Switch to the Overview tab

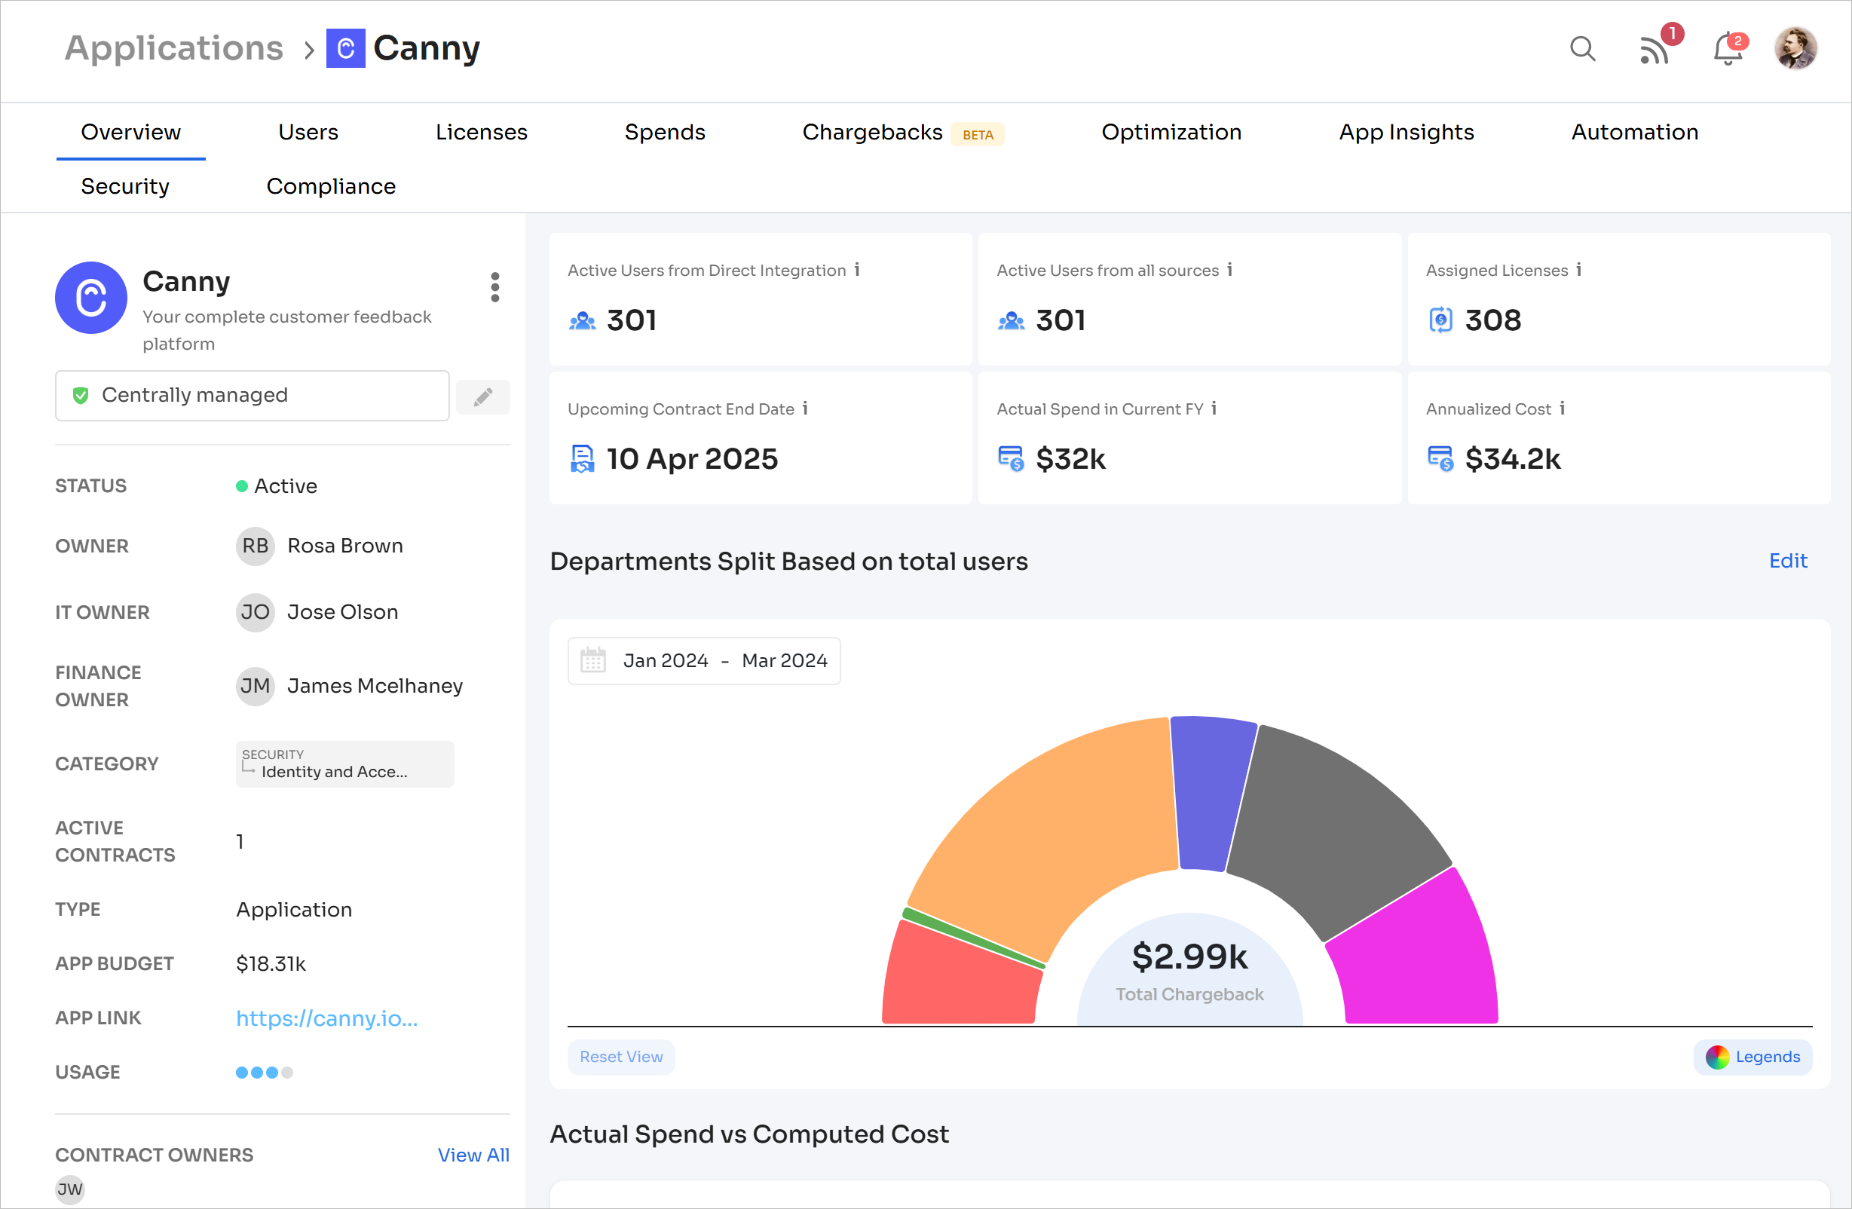130,132
